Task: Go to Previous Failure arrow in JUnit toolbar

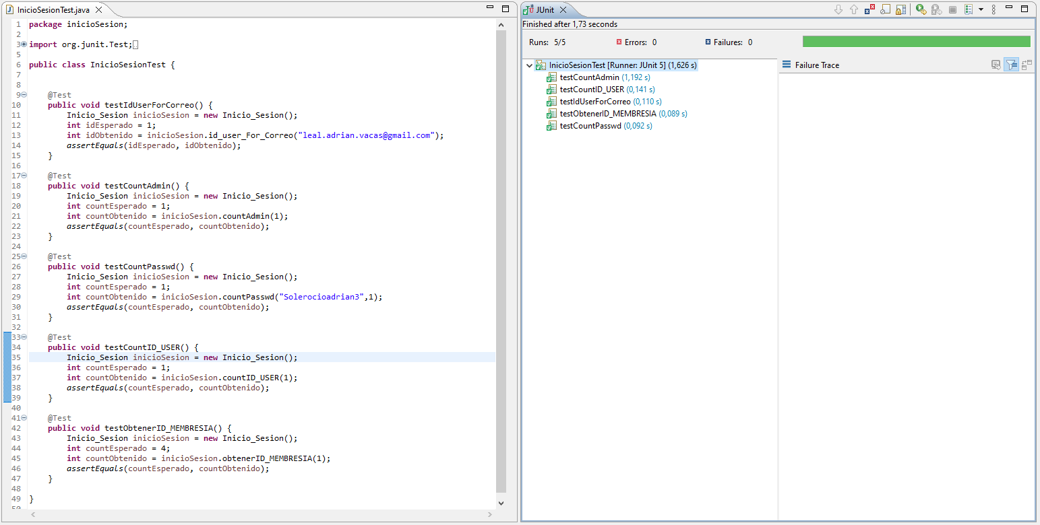Action: pos(854,9)
